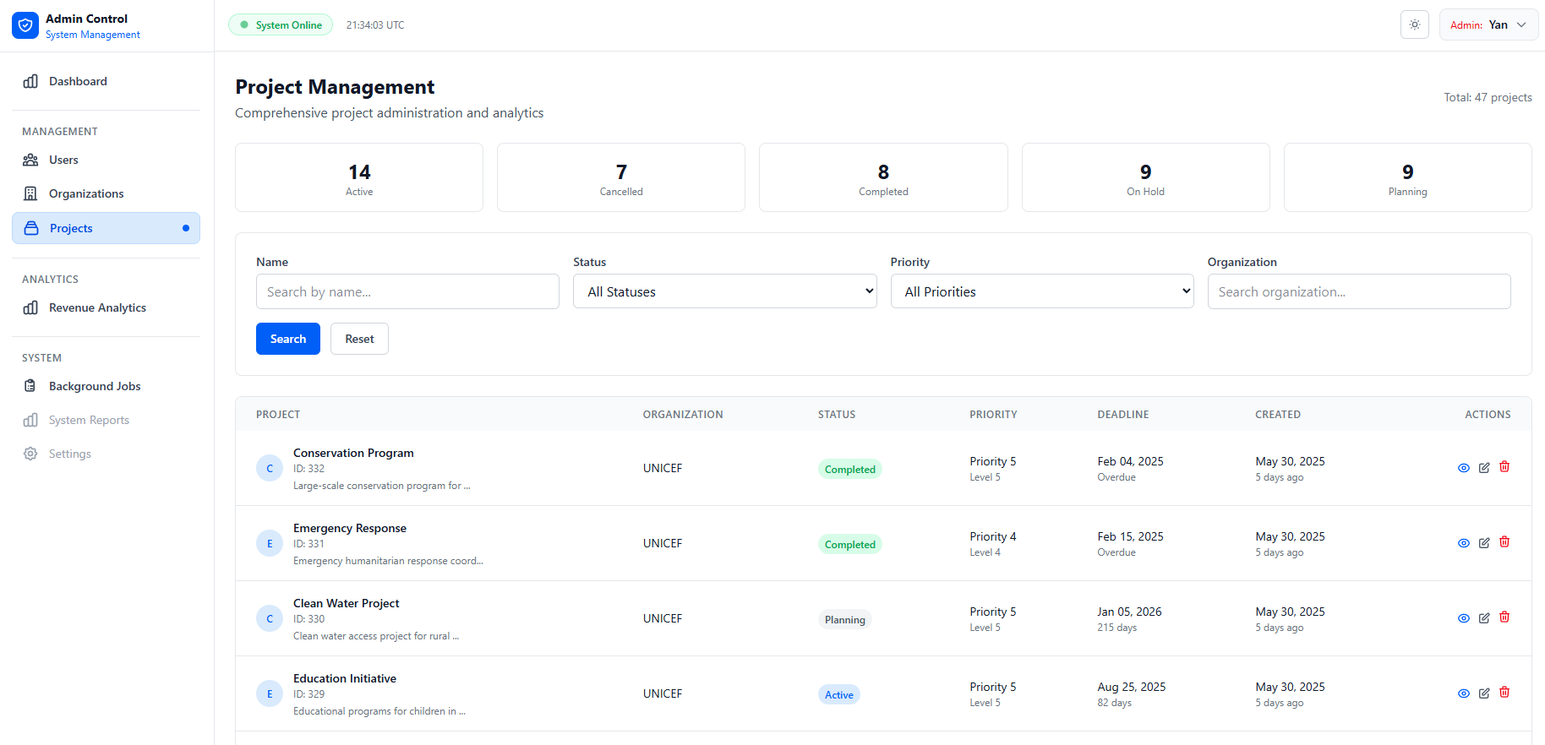Go to Organizations in the sidebar
This screenshot has width=1545, height=745.
pyautogui.click(x=86, y=193)
